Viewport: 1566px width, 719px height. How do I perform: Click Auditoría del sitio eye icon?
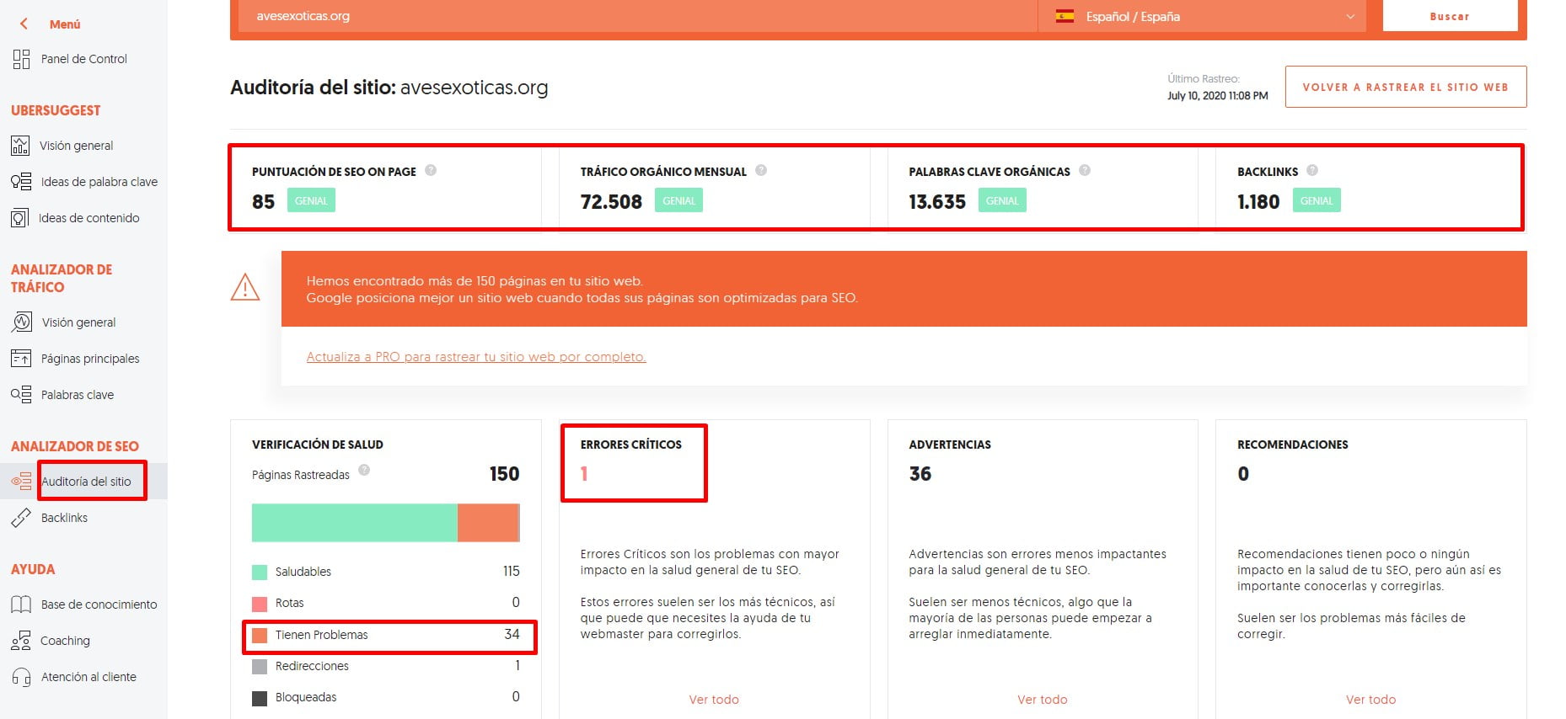[21, 482]
